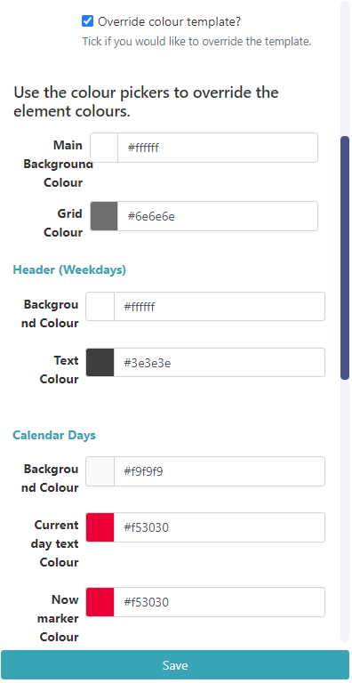
Task: Click the Calendar Days section heading
Action: [54, 435]
